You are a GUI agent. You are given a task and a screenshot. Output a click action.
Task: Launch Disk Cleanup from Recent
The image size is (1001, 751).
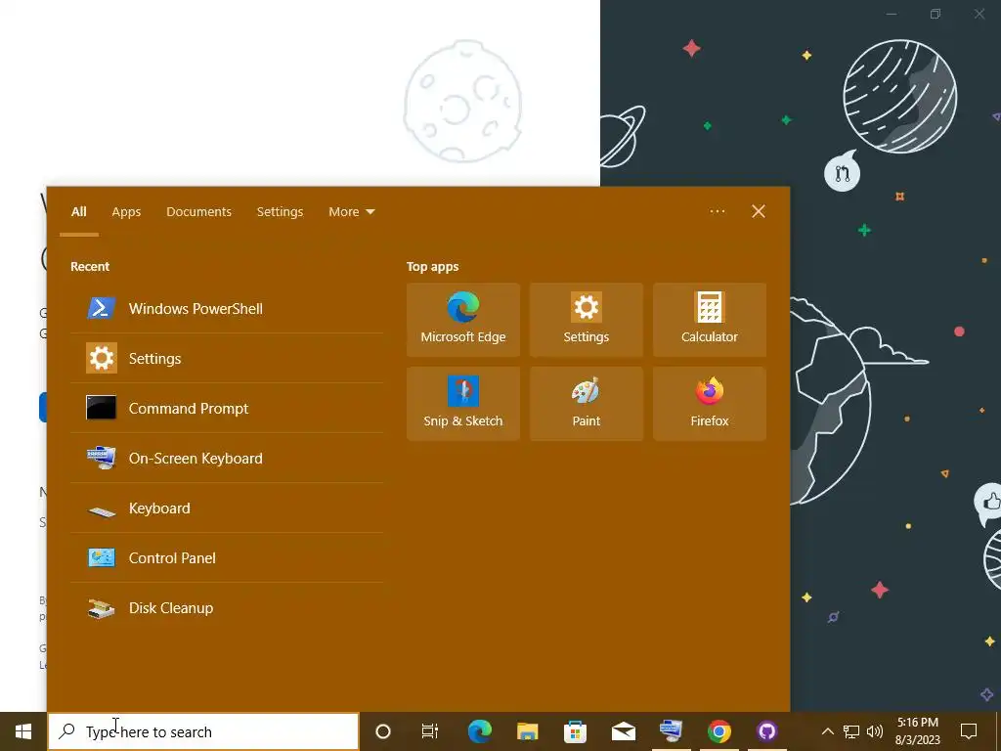click(227, 607)
